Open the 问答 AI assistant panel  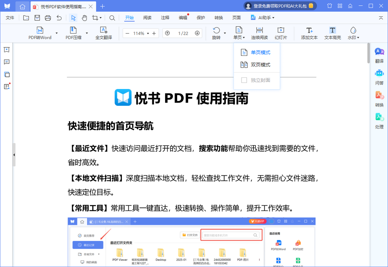click(379, 77)
